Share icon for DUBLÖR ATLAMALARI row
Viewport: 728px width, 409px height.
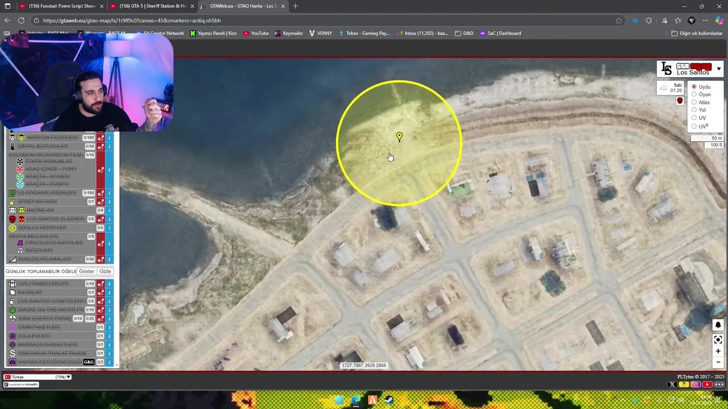(101, 259)
